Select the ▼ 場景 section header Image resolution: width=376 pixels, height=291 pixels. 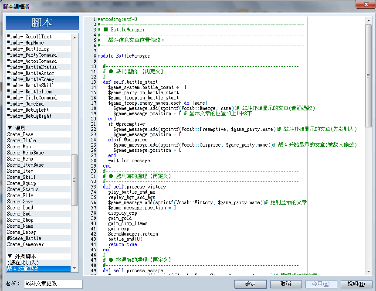pyautogui.click(x=38, y=128)
